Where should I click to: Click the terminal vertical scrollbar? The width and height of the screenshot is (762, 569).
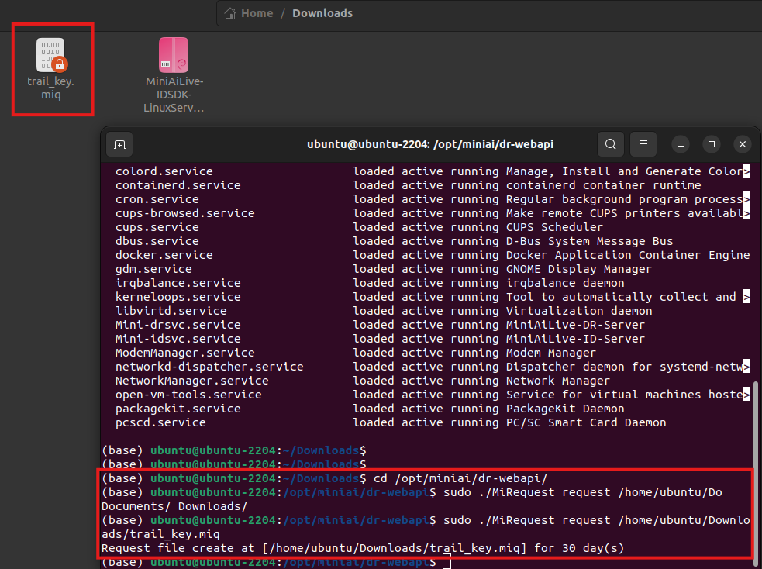(x=756, y=465)
